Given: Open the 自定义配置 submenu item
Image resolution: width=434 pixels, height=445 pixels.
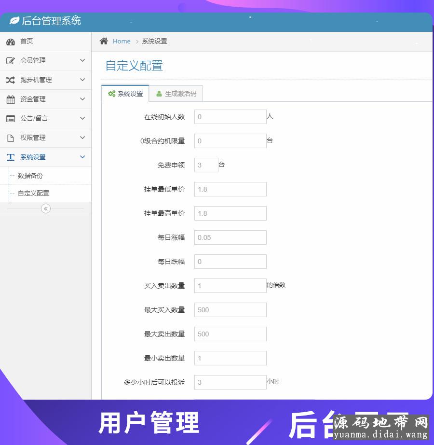Looking at the screenshot, I should [x=34, y=193].
